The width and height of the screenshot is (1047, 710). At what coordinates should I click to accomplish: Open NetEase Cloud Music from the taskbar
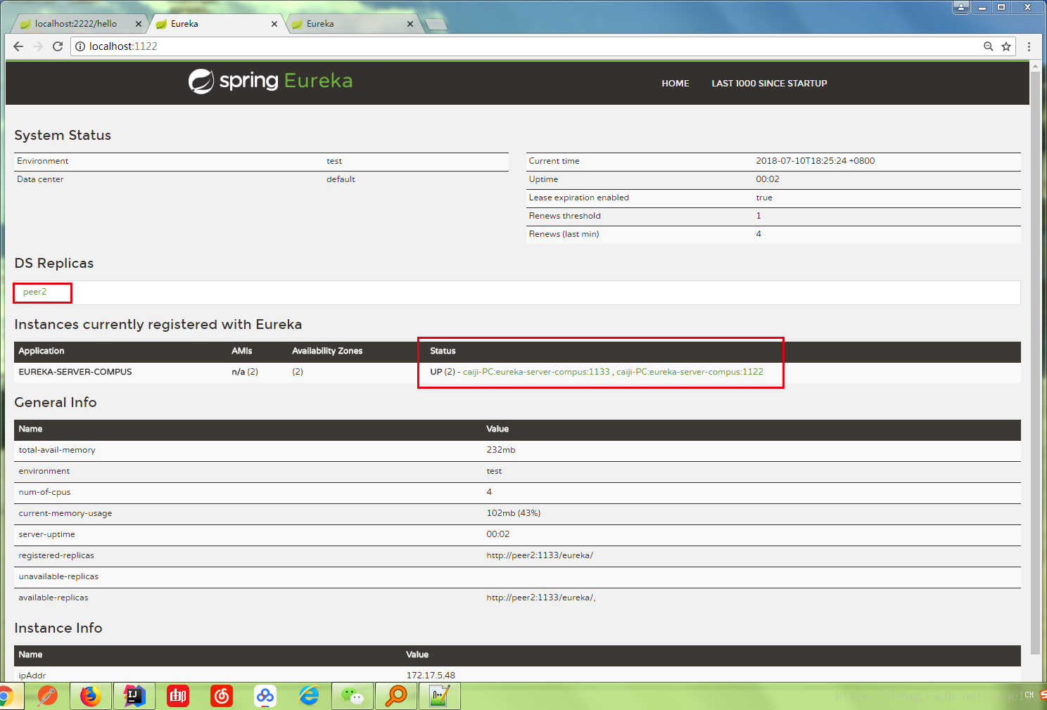click(222, 696)
